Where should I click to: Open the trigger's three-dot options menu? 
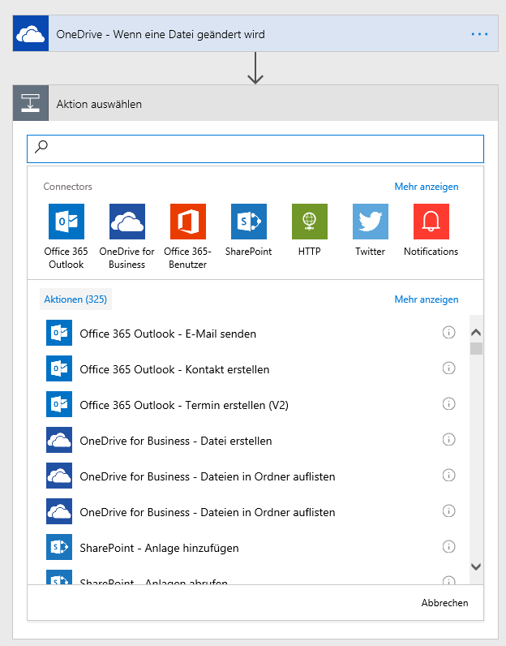(479, 34)
